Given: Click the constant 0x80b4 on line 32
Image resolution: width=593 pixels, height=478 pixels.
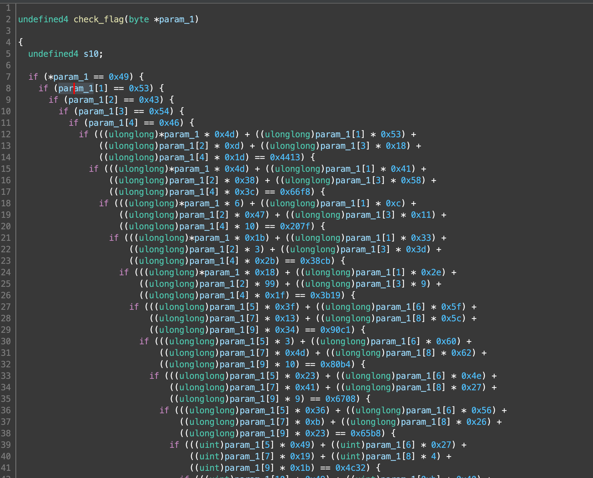Looking at the screenshot, I should (x=335, y=364).
